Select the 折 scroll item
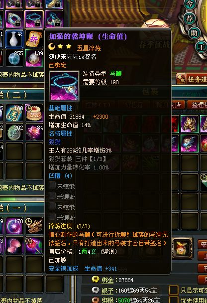This screenshot has width=207, height=303. coord(34,39)
